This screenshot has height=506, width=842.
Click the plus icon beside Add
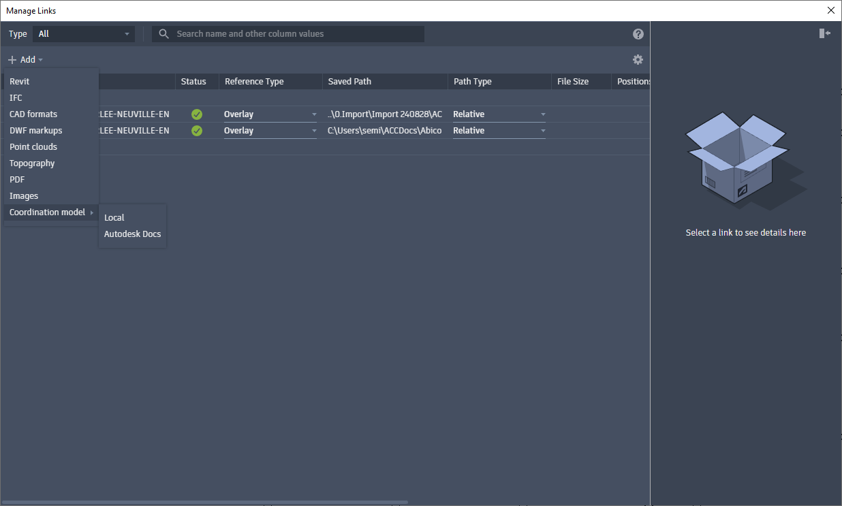11,59
